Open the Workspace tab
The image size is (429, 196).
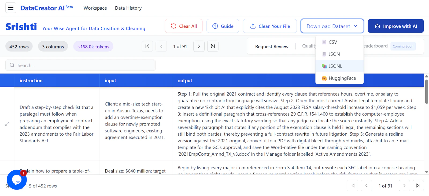(x=95, y=8)
